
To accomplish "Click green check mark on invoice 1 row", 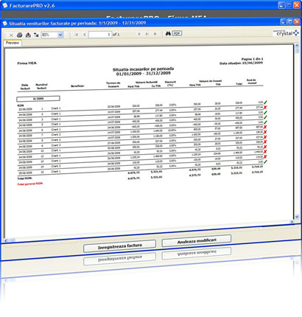I will click(x=265, y=102).
